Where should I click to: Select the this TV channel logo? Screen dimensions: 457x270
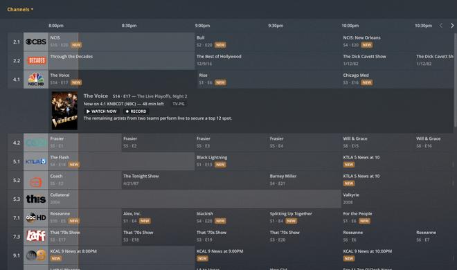[36, 199]
